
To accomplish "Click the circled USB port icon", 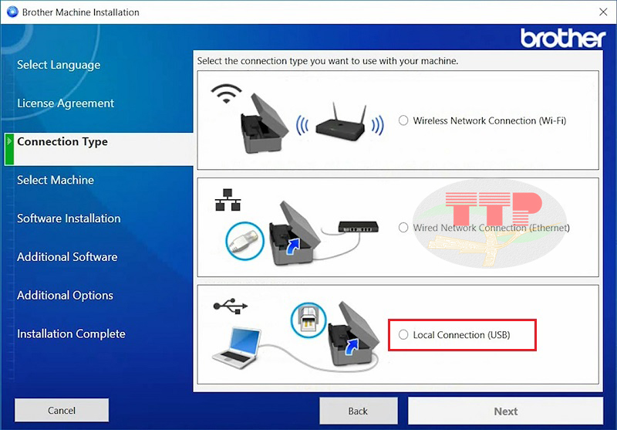I will (308, 320).
